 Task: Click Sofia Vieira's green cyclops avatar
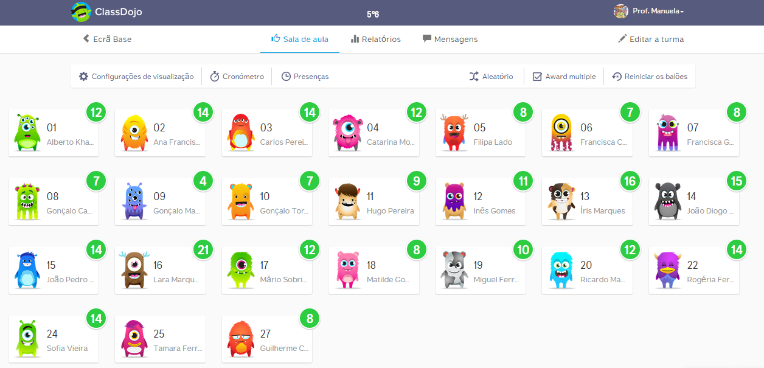pos(27,339)
